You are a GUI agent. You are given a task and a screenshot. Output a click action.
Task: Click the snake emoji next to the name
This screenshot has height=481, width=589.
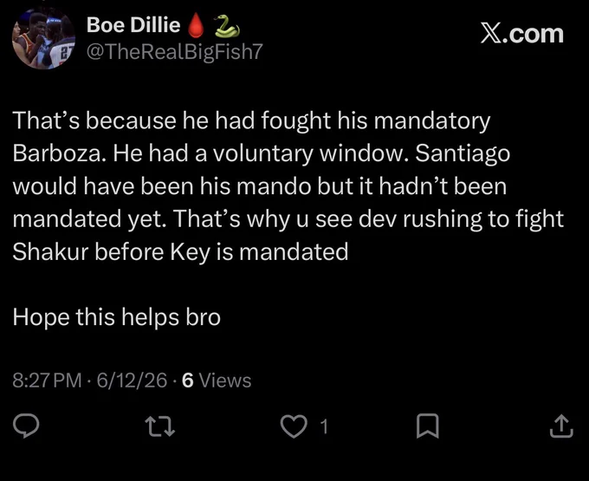(x=227, y=26)
